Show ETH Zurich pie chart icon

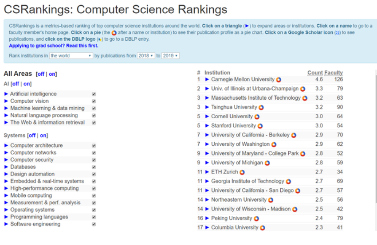click(x=242, y=172)
